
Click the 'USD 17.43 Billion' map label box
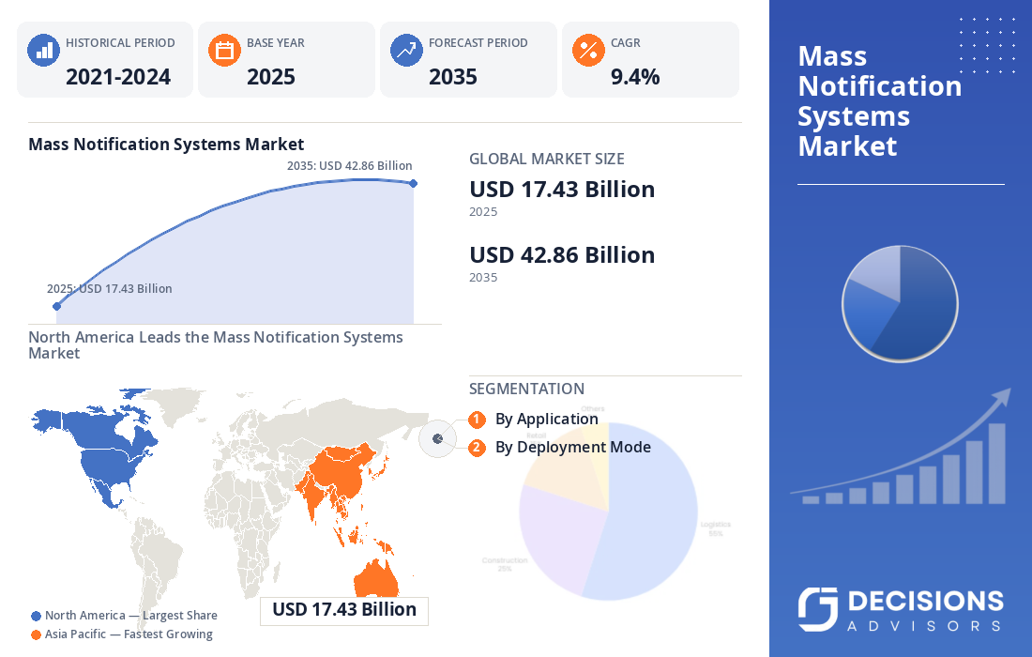pos(344,610)
